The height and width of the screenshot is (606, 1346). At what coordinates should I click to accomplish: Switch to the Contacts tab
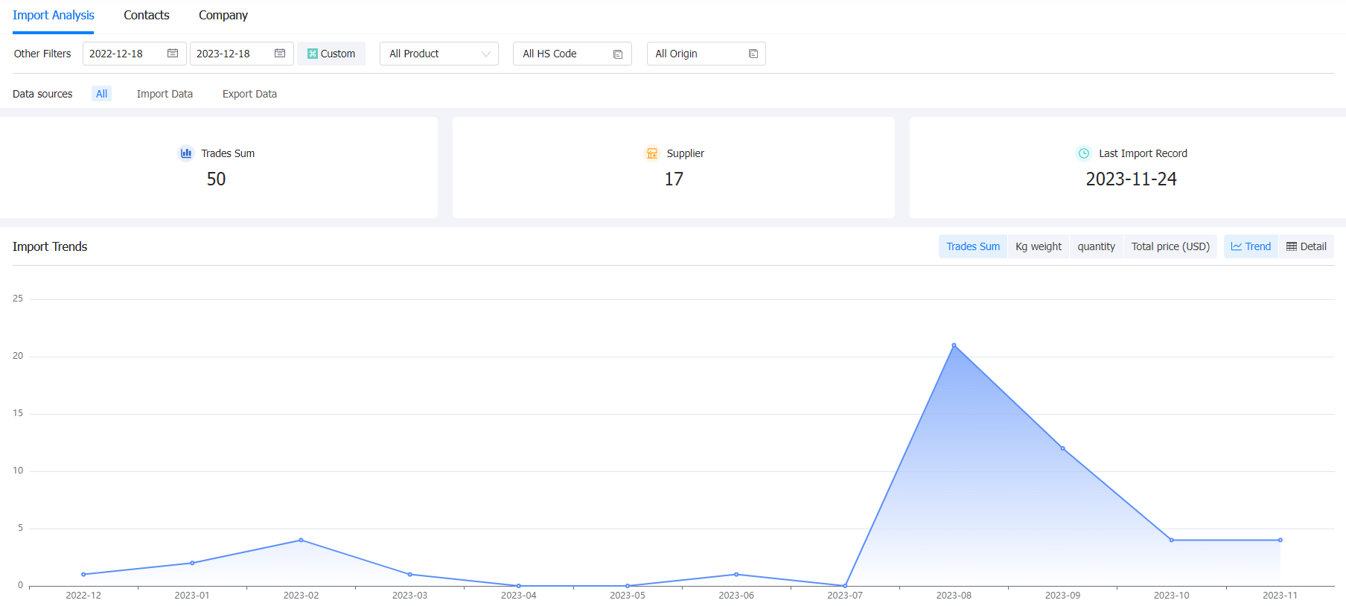[147, 15]
